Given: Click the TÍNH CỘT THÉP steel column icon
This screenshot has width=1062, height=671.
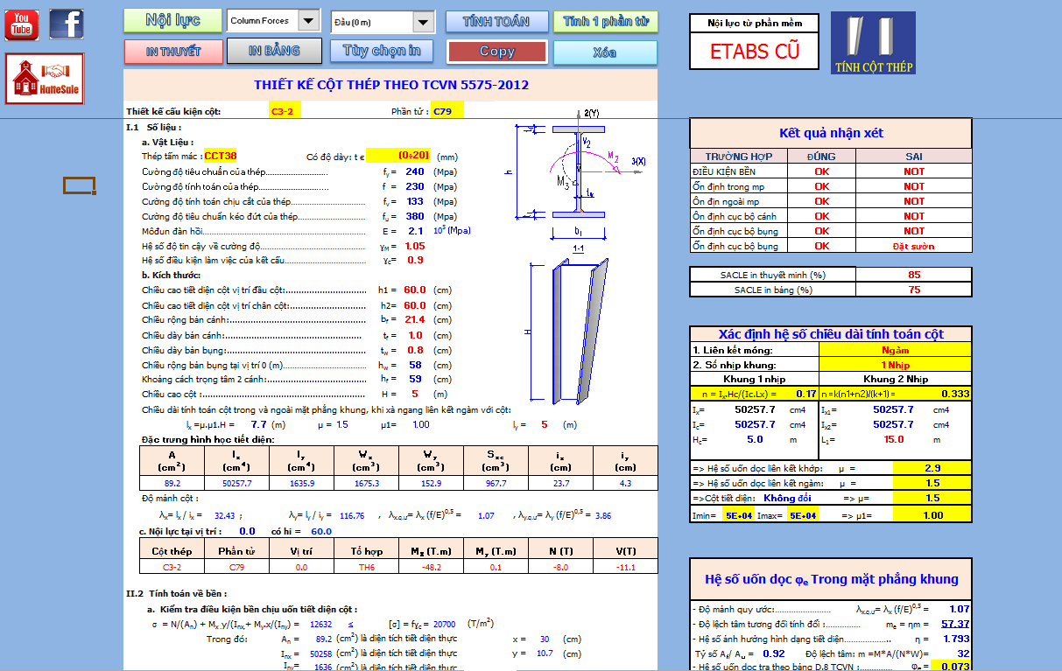Looking at the screenshot, I should click(873, 43).
